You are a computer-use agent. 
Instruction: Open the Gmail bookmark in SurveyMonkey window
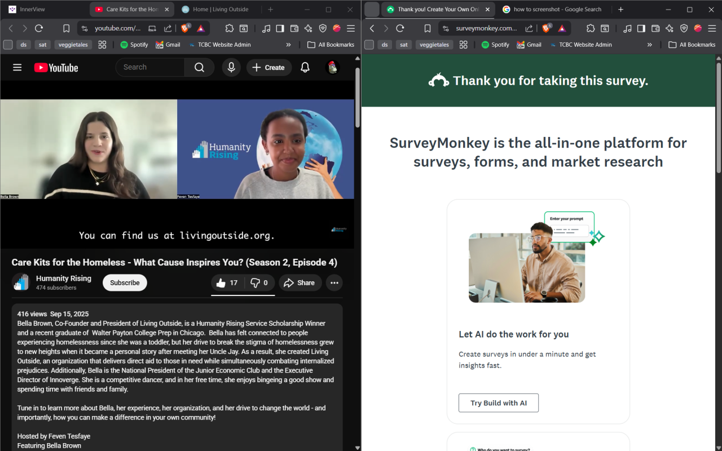[x=529, y=45]
